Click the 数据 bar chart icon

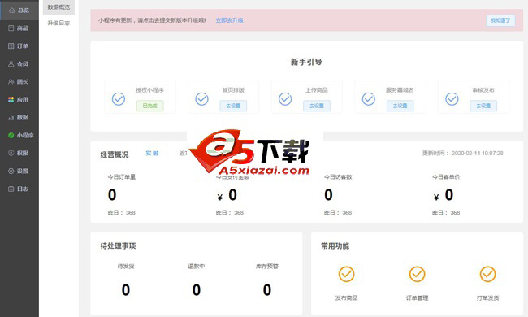(x=11, y=118)
